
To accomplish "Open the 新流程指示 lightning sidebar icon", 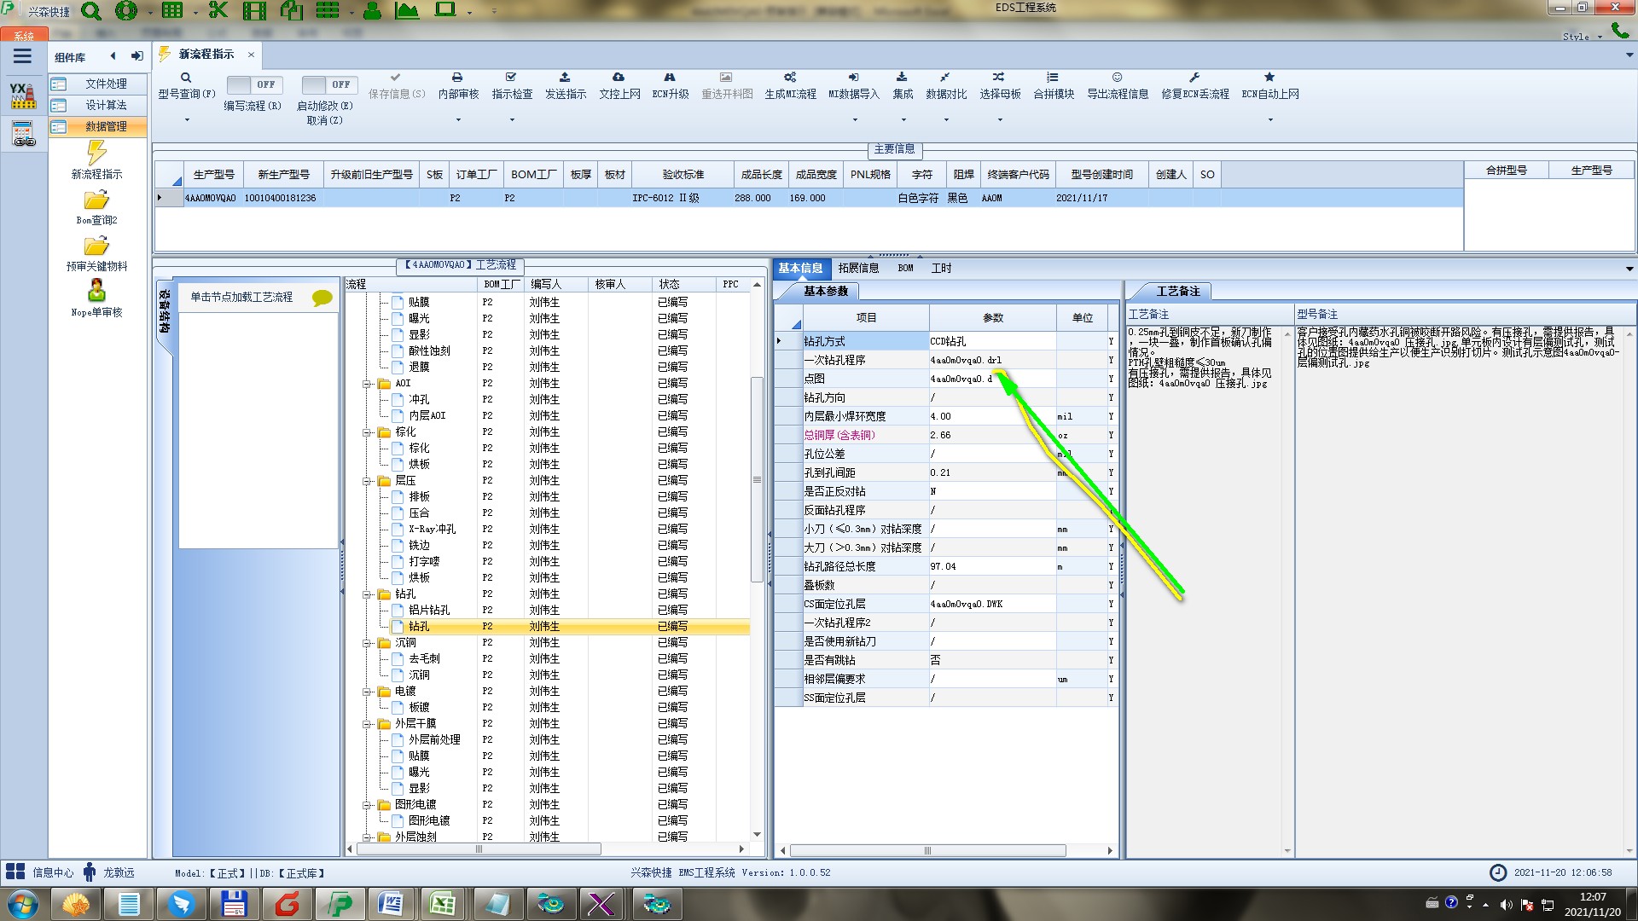I will pos(96,153).
